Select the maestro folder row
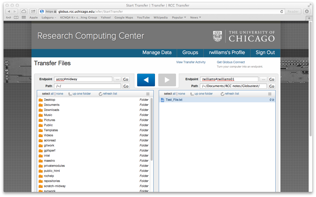Image resolution: width=316 pixels, height=197 pixels. (93, 161)
